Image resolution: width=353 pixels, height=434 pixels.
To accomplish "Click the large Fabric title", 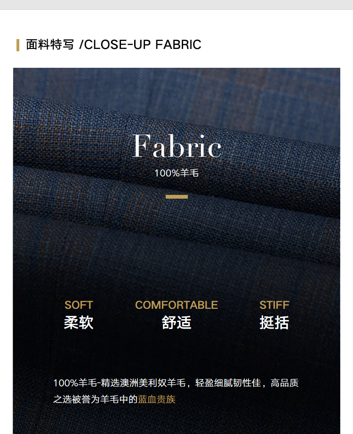I will click(x=176, y=146).
